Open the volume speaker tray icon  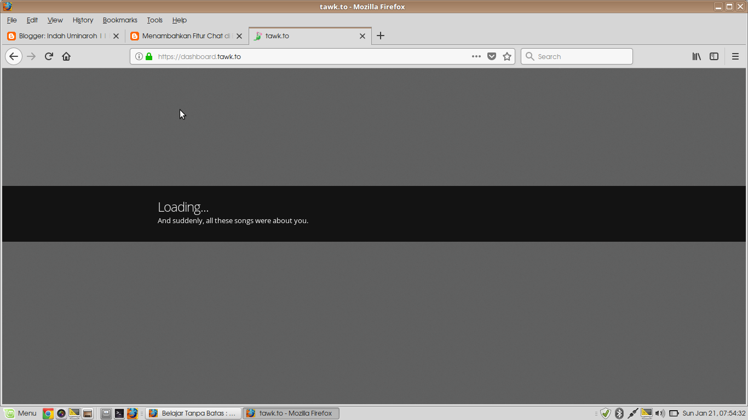coord(660,413)
